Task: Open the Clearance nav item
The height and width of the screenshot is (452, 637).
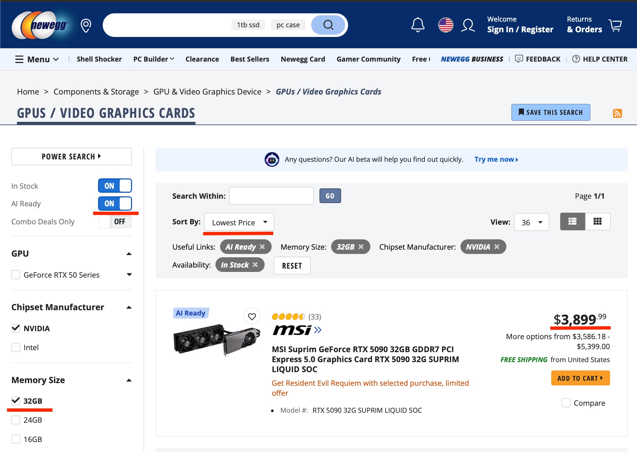Action: tap(202, 59)
